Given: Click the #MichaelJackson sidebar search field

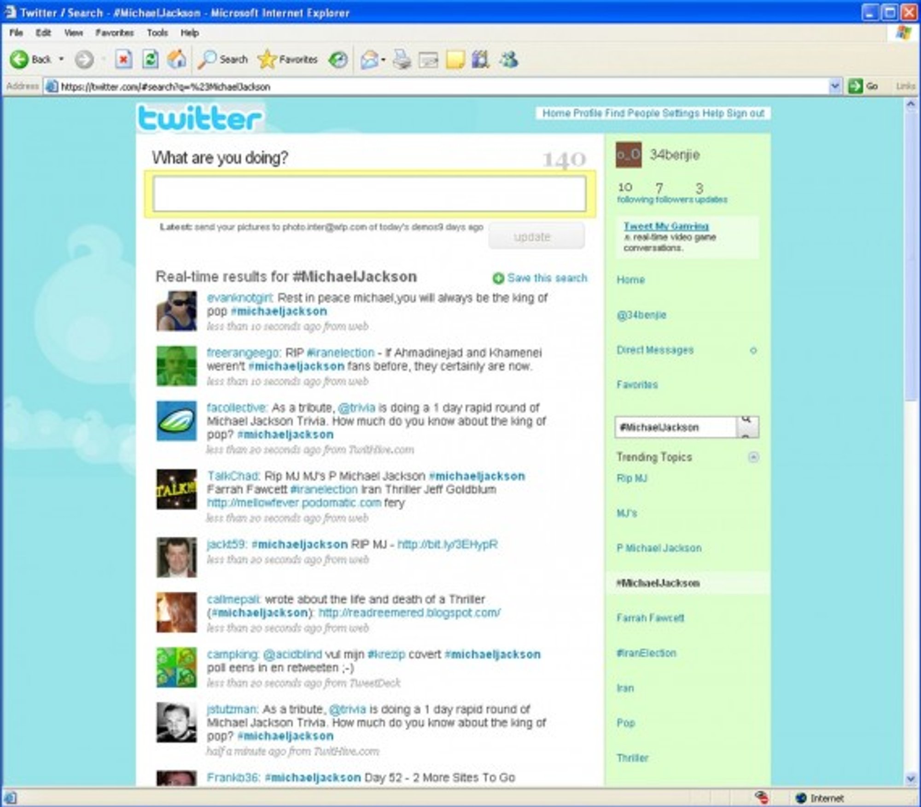Looking at the screenshot, I should tap(676, 427).
